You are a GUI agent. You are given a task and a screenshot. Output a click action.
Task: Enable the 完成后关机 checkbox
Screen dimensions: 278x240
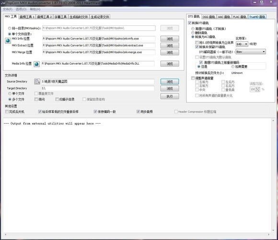pyautogui.click(x=7, y=112)
